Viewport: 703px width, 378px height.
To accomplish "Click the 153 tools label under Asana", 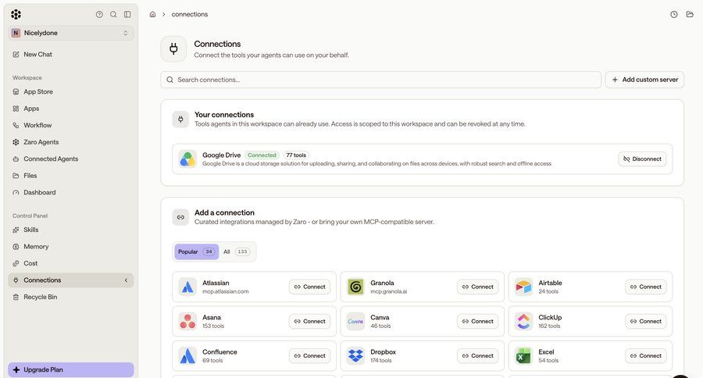I will (x=213, y=326).
